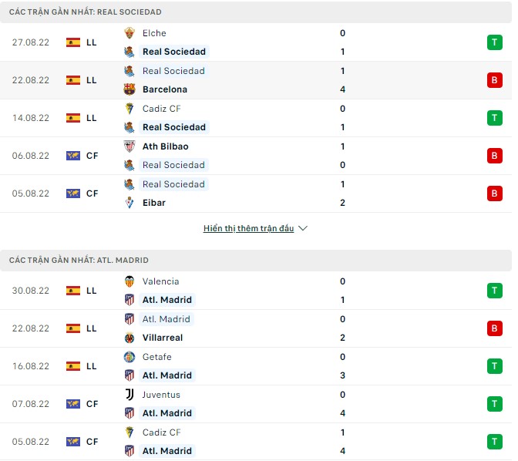Click the Getafe club crest icon
The image size is (518, 461).
pyautogui.click(x=129, y=357)
